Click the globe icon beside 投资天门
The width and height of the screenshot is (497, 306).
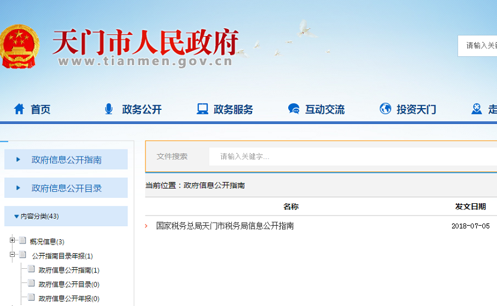[x=385, y=109]
